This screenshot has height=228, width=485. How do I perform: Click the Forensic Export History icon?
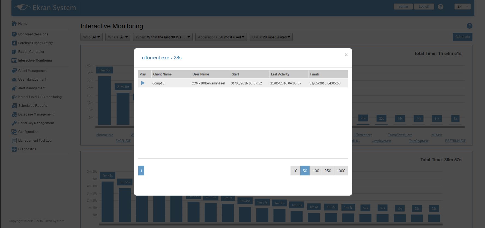14,43
